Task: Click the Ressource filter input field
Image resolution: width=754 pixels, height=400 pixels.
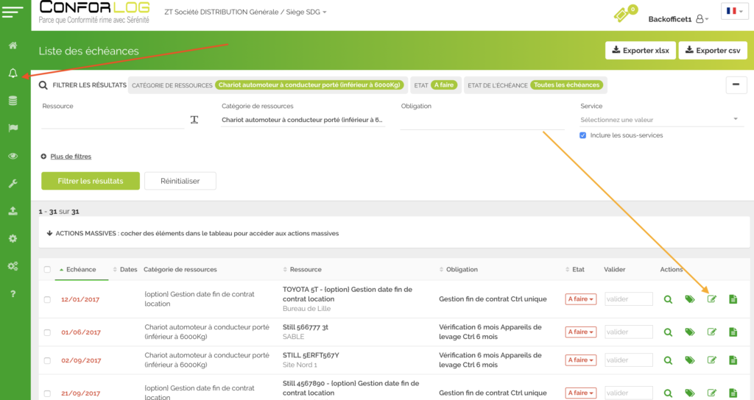Action: pos(112,120)
